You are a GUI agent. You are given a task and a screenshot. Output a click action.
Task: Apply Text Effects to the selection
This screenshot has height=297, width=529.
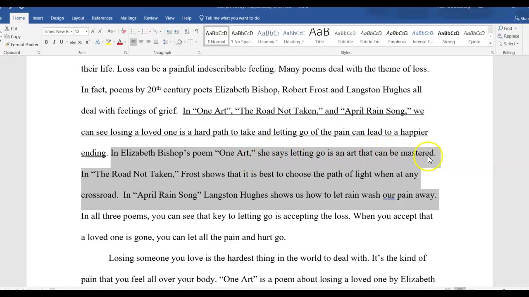click(98, 42)
